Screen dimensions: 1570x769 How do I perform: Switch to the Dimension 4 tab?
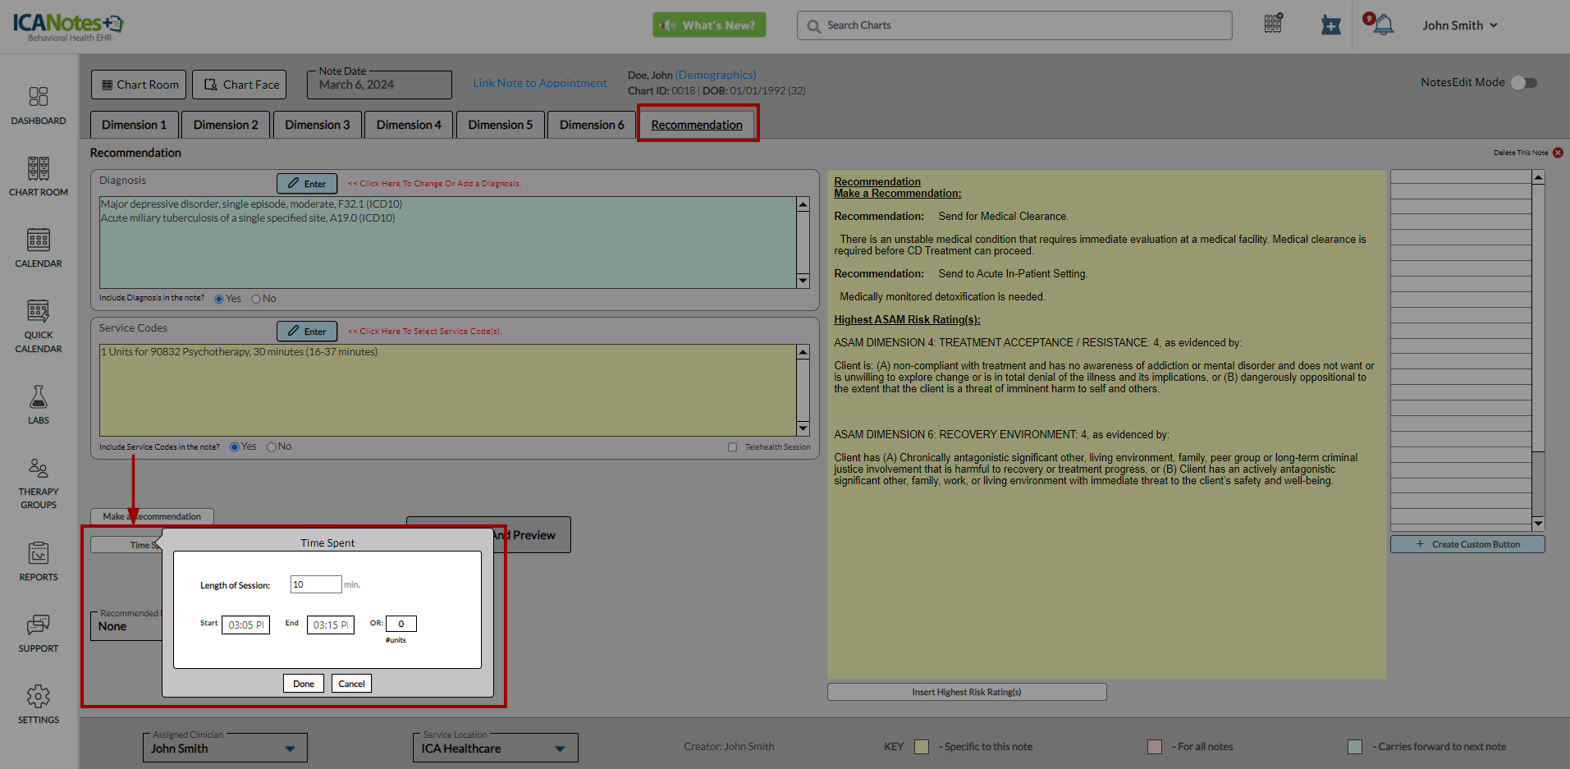409,125
